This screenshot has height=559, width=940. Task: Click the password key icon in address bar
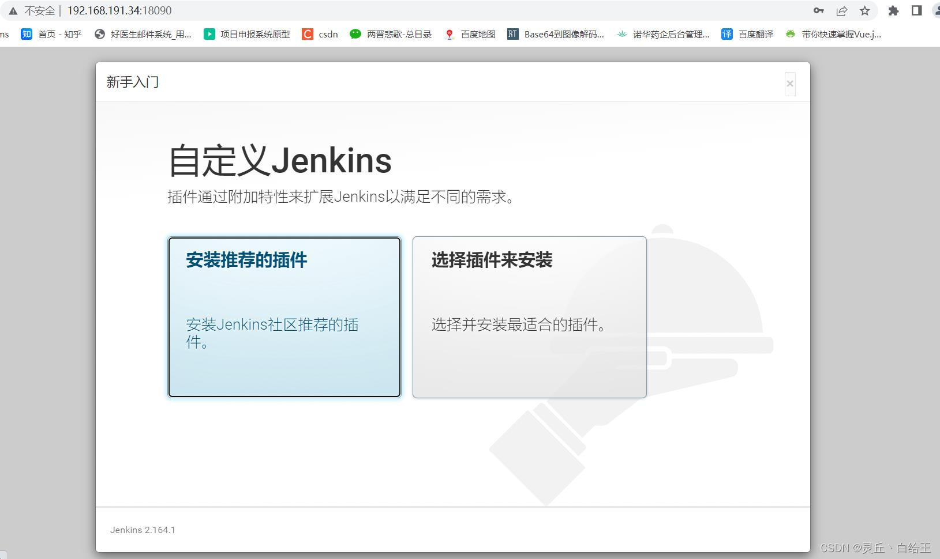(x=818, y=10)
